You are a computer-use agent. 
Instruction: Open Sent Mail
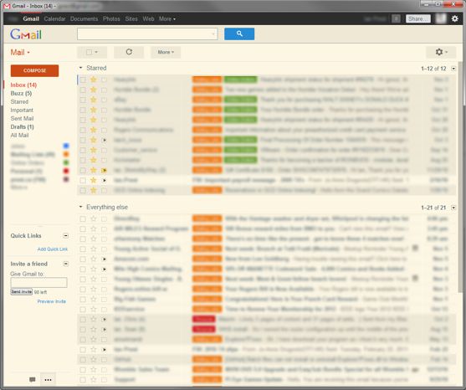click(x=22, y=118)
